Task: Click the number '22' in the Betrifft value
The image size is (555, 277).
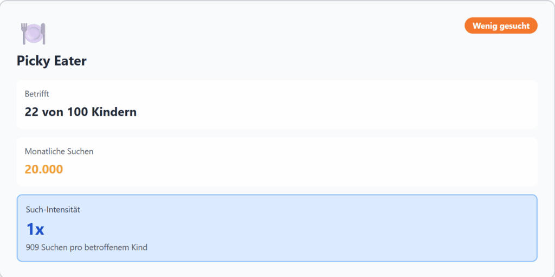Action: [31, 112]
